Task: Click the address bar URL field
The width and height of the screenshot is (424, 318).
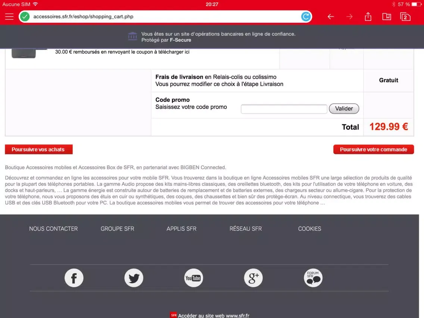Action: point(165,17)
